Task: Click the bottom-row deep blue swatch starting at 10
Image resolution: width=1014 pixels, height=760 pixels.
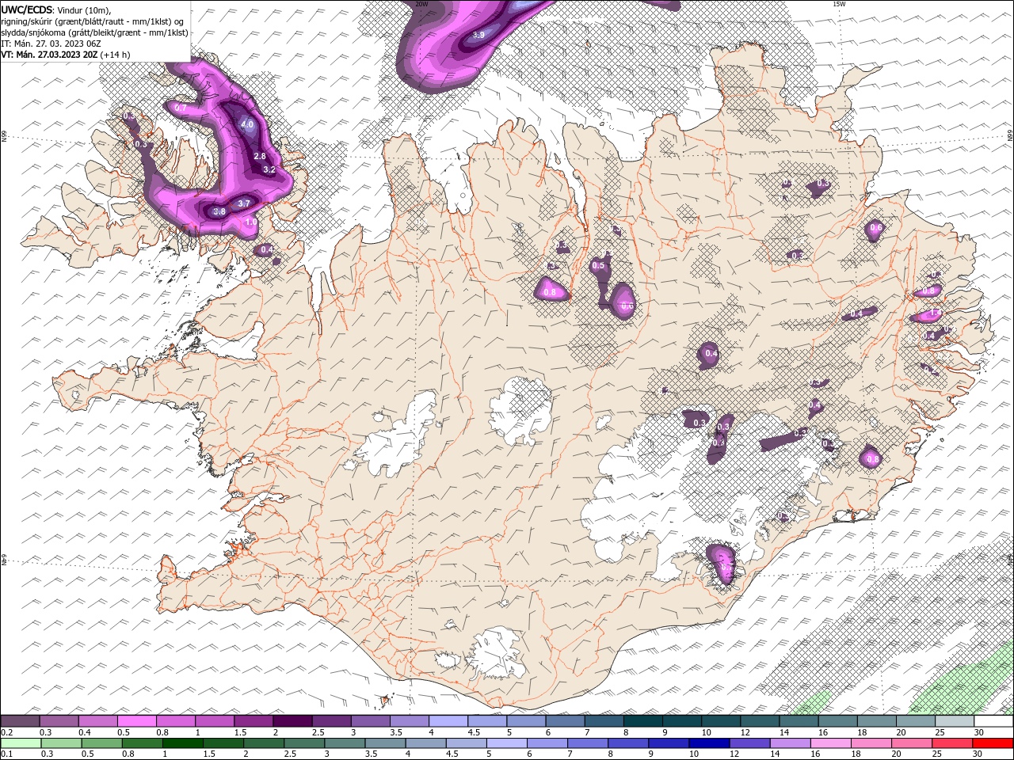Action: pos(709,743)
